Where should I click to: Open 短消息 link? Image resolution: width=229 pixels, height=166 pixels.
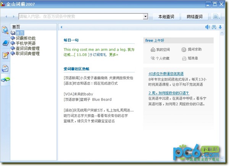(x=193, y=58)
